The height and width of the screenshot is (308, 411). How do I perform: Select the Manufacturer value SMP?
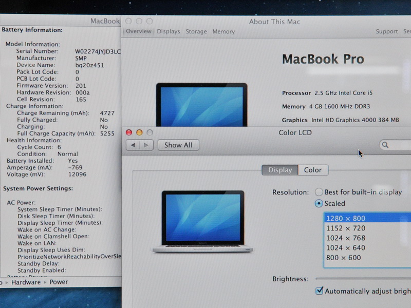(x=81, y=58)
